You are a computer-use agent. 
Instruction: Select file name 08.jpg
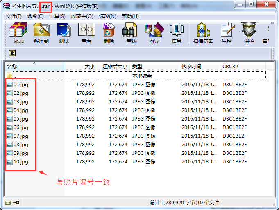(21, 145)
